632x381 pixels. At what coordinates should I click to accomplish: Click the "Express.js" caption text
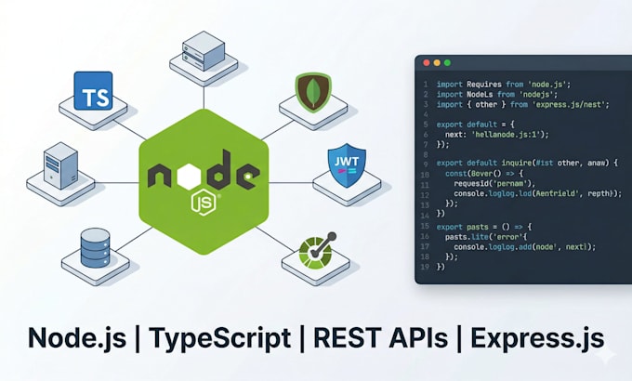pos(537,338)
